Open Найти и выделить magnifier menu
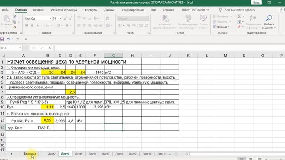The image size is (285, 160). pyautogui.click(x=269, y=22)
